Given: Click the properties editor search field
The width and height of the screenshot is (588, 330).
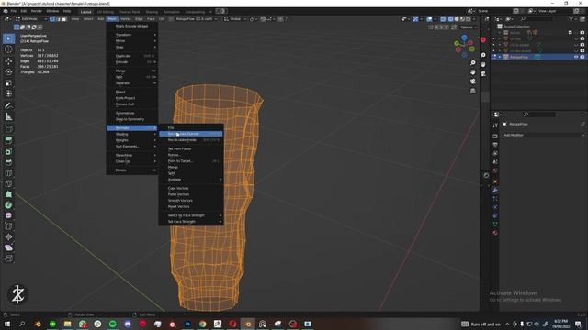Looking at the screenshot, I should (539, 114).
